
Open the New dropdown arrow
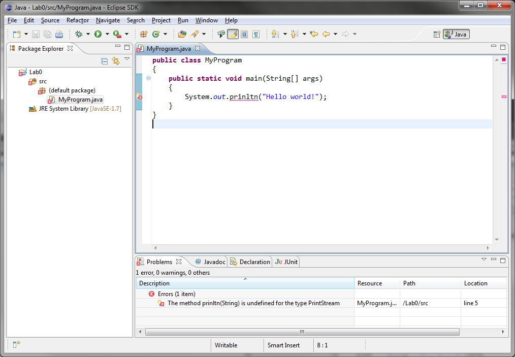coord(26,34)
